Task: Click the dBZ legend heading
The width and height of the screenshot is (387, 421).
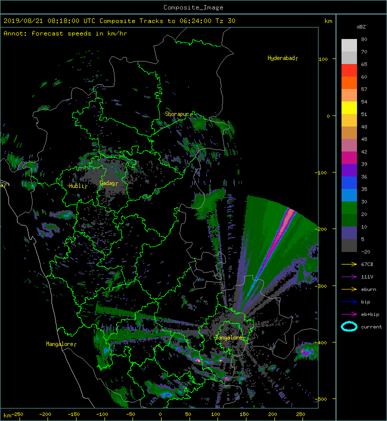Action: coord(361,27)
